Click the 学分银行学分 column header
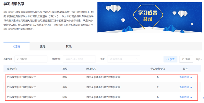 158,69
